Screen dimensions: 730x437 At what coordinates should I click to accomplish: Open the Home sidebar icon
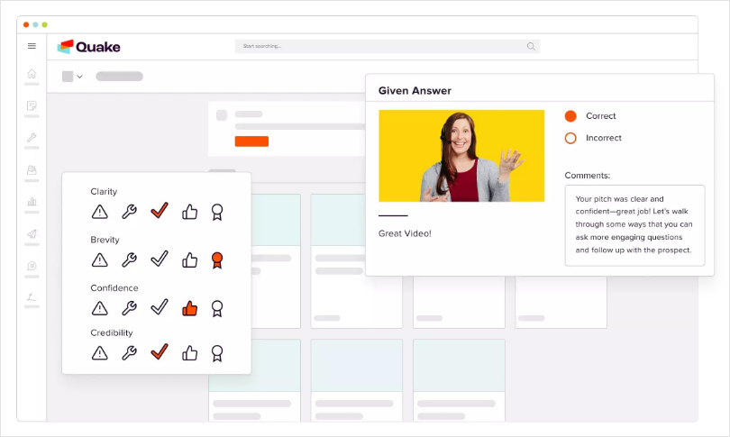(x=32, y=74)
